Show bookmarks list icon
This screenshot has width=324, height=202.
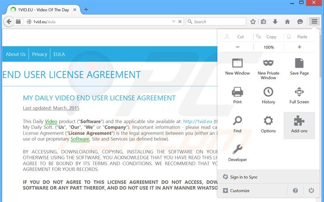pos(263,22)
